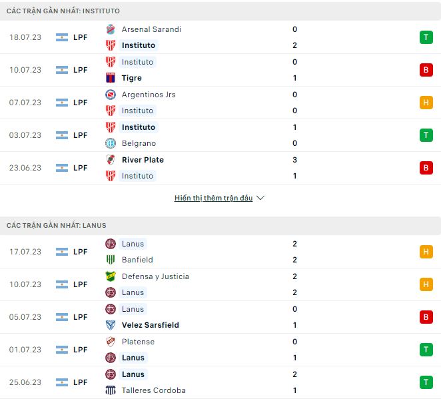The width and height of the screenshot is (441, 399).
Task: Expand chevron next to Hiển thị thêm trận đấu
Action: [260, 198]
